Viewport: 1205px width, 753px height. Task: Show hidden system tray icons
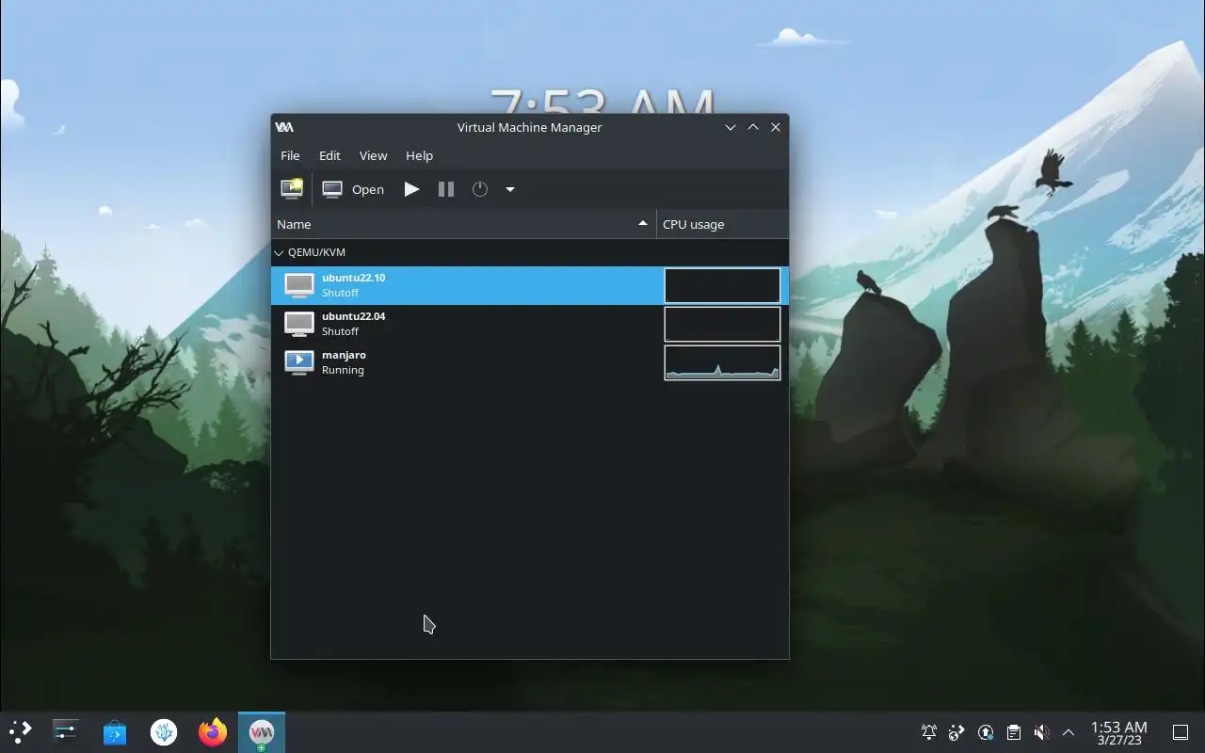click(x=1068, y=731)
